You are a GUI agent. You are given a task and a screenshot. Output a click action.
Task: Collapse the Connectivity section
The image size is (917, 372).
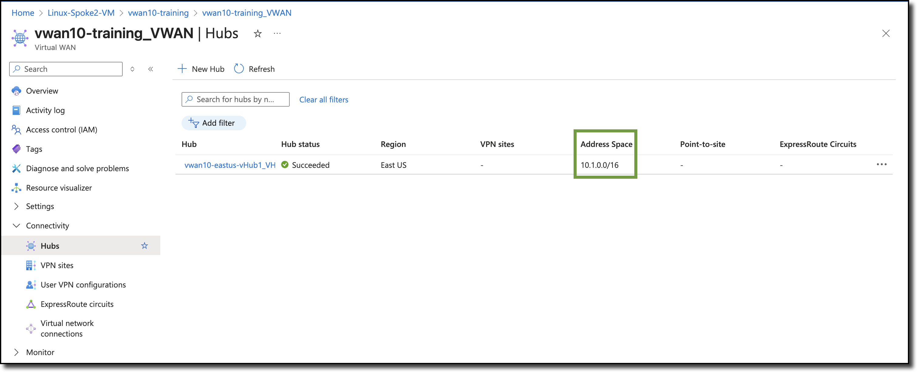16,226
